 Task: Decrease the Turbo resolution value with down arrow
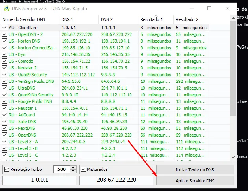pyautogui.click(x=73, y=171)
